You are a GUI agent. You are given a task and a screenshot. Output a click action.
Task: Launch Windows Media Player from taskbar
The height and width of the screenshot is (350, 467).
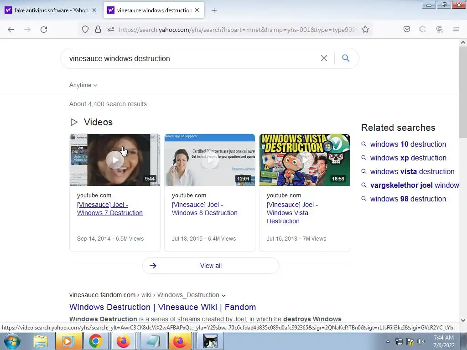(x=68, y=341)
